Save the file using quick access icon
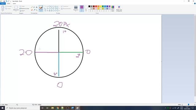Screen dimensions: 196x110 (x=4, y=1)
